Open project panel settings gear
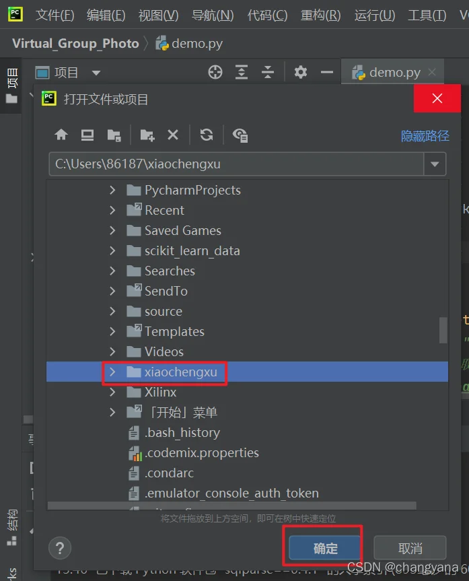 tap(300, 72)
